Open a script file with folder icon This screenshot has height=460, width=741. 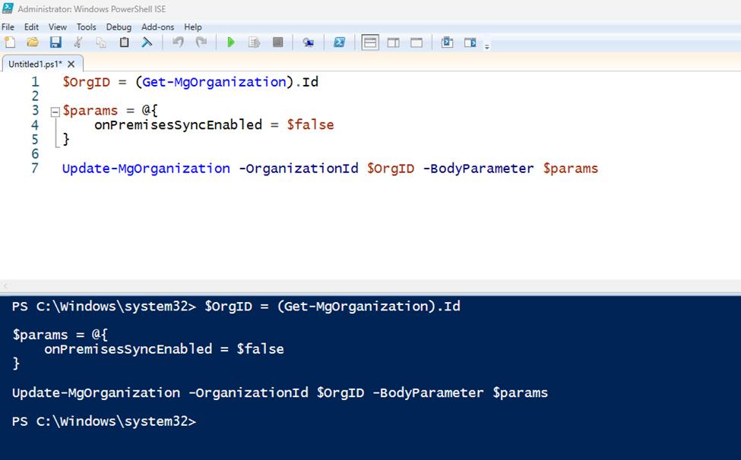pyautogui.click(x=33, y=43)
